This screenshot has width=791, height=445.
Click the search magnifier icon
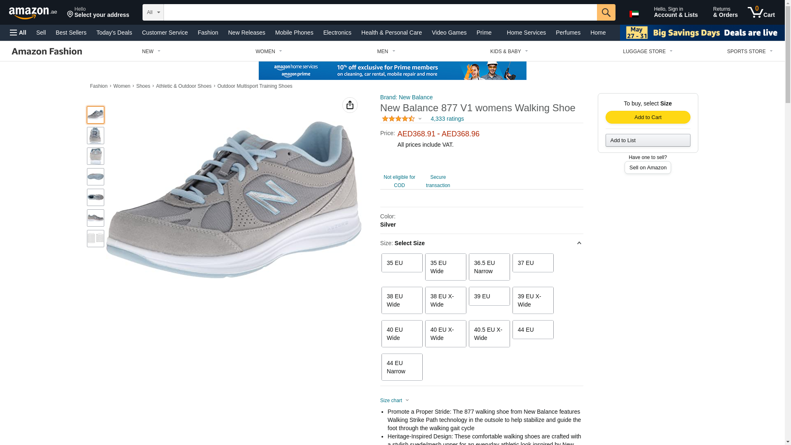[606, 12]
